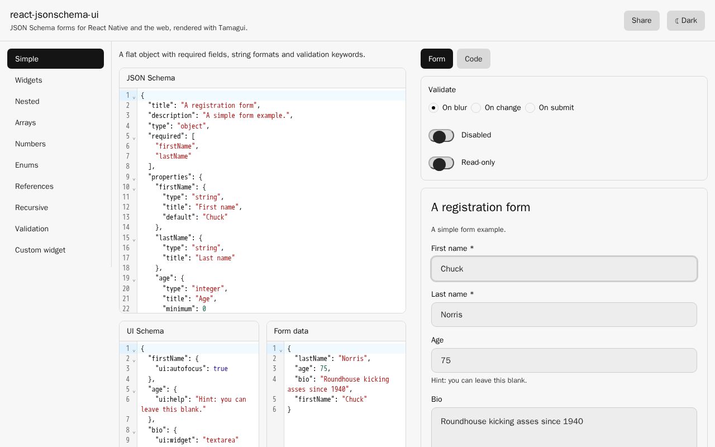Collapse the "age" fold at line 19
Image resolution: width=715 pixels, height=447 pixels.
tap(134, 279)
